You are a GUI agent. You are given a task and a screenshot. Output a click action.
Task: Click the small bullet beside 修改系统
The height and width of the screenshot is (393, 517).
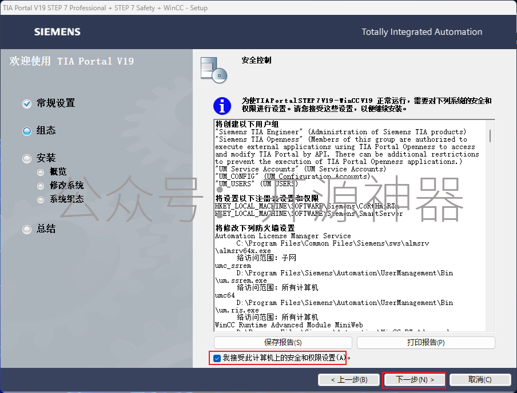41,186
